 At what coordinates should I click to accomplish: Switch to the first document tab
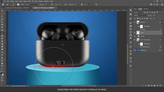coord(18,8)
